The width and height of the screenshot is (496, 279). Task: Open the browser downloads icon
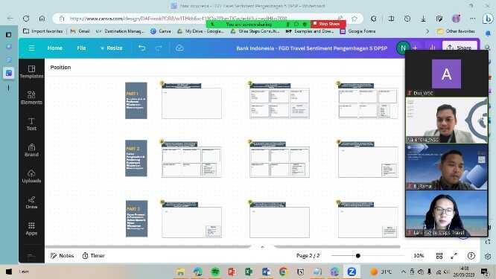(x=423, y=19)
